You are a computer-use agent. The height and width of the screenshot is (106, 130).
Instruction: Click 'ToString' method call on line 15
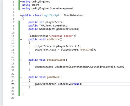pos(86,50)
